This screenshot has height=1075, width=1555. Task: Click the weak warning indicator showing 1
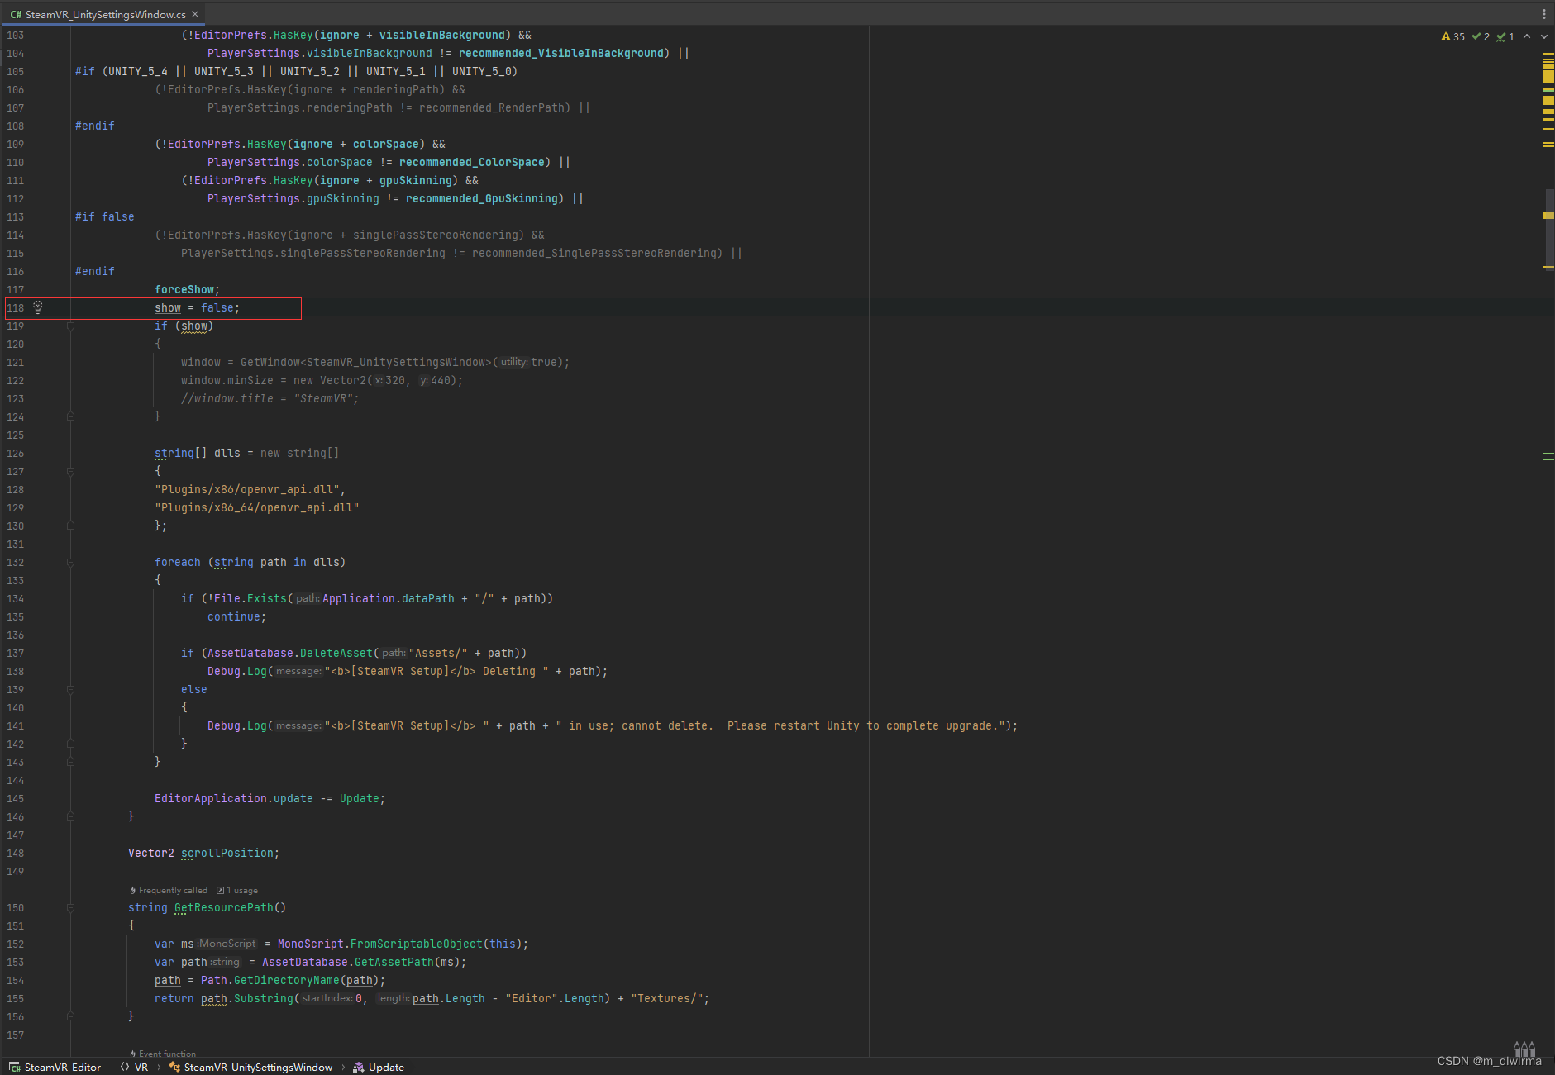[1505, 36]
